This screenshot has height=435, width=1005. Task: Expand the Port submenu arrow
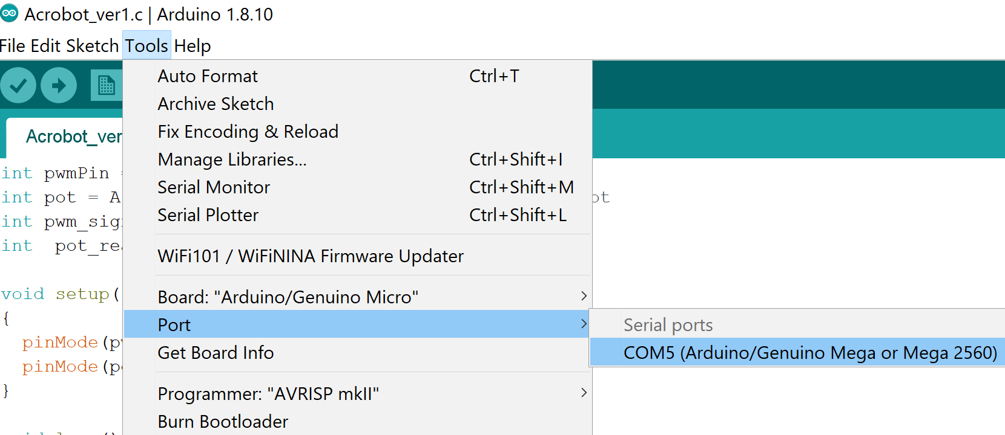pos(584,324)
